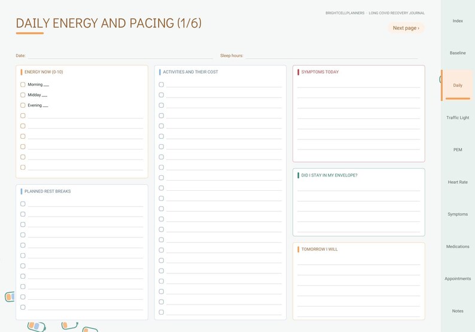This screenshot has width=475, height=332.
Task: Open the Notes tab
Action: click(458, 311)
